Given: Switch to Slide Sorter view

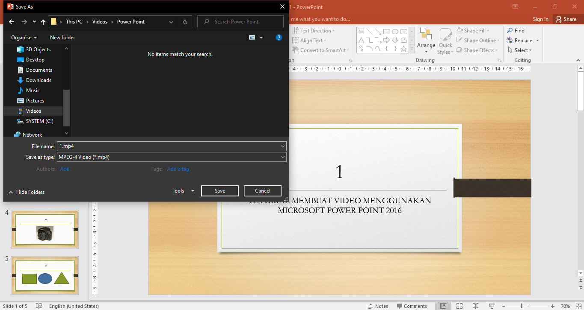Looking at the screenshot, I should [459, 306].
